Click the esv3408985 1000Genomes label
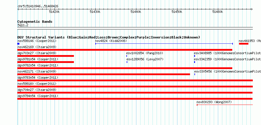The width and height of the screenshot is (261, 125). (x=227, y=53)
